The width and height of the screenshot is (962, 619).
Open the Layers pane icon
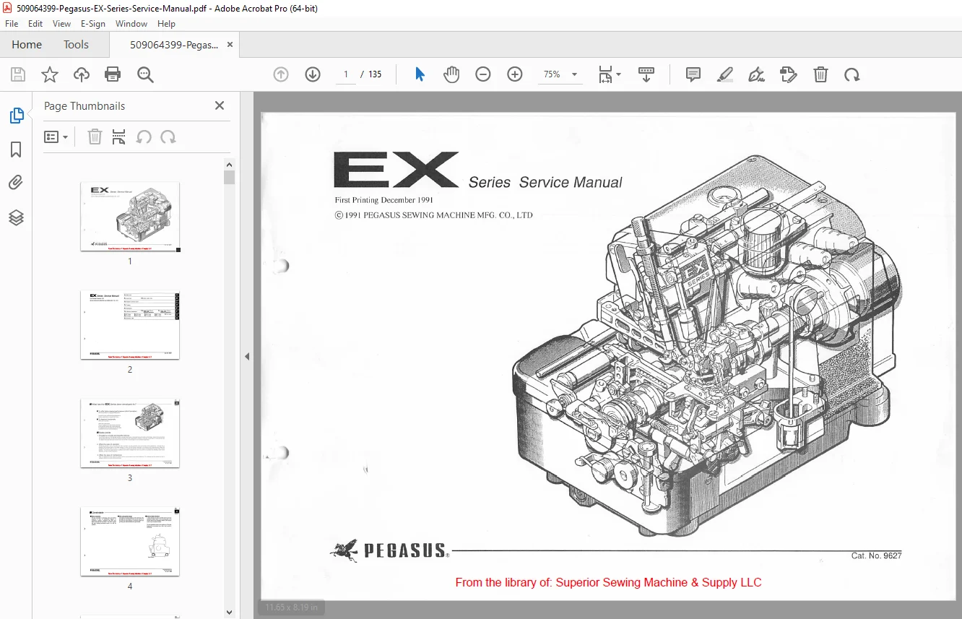tap(16, 217)
